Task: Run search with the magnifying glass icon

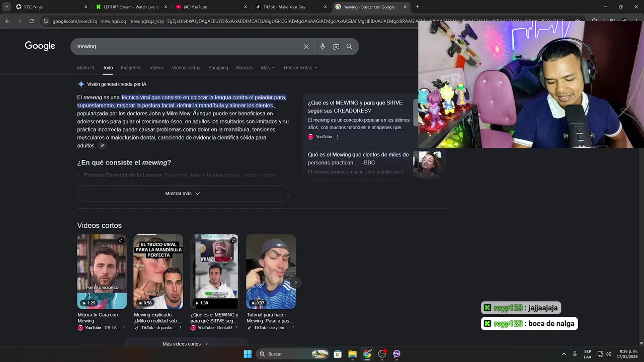Action: pyautogui.click(x=349, y=46)
